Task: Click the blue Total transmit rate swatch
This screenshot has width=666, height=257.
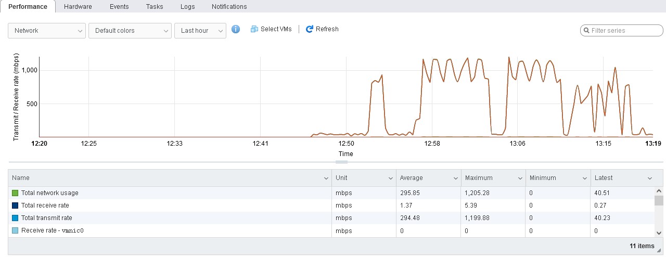Action: pyautogui.click(x=15, y=218)
